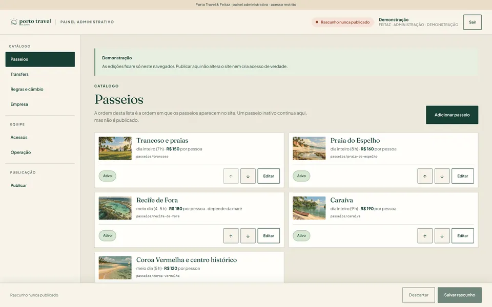Image resolution: width=492 pixels, height=307 pixels.
Task: Edit the Caraíva tour
Action: [x=462, y=236]
